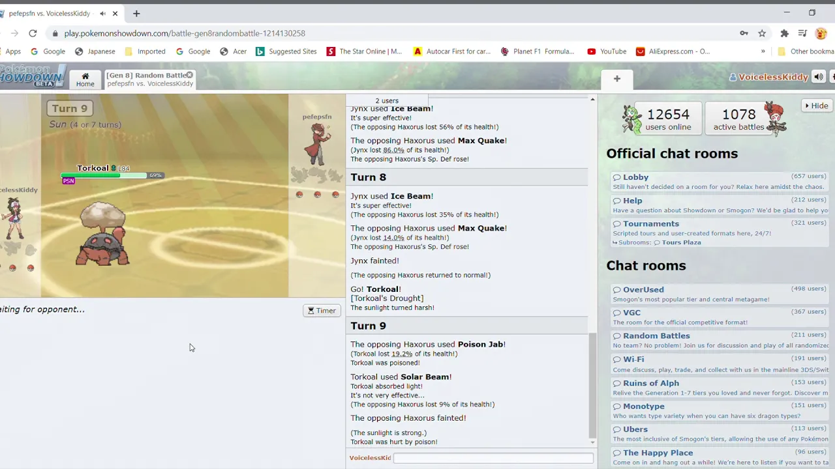Open the YouTube bookmark
835x469 pixels.
click(x=607, y=51)
